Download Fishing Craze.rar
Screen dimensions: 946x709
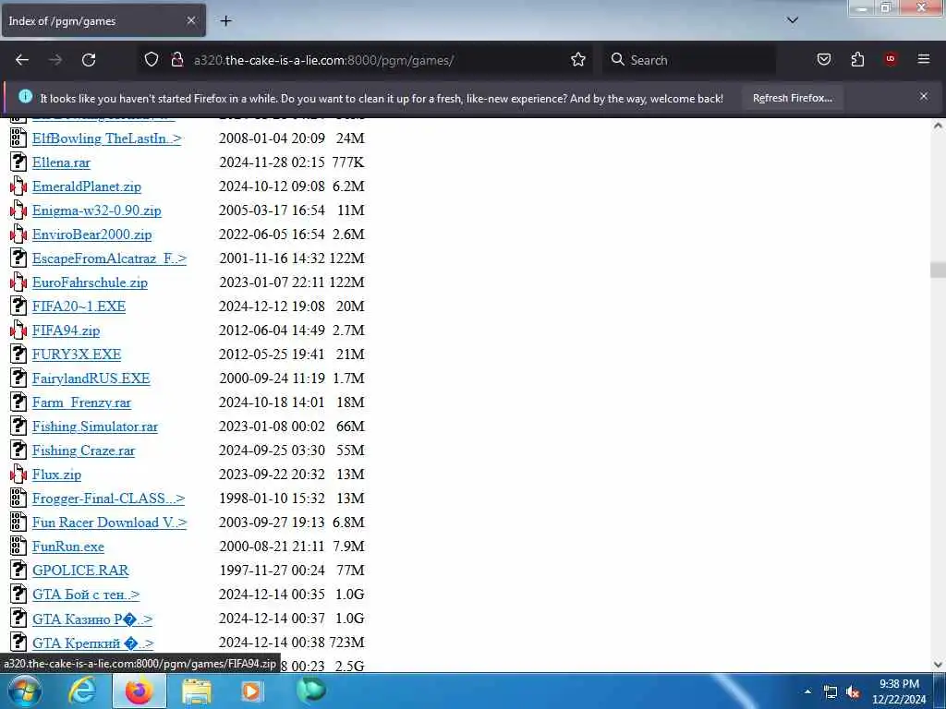click(83, 451)
